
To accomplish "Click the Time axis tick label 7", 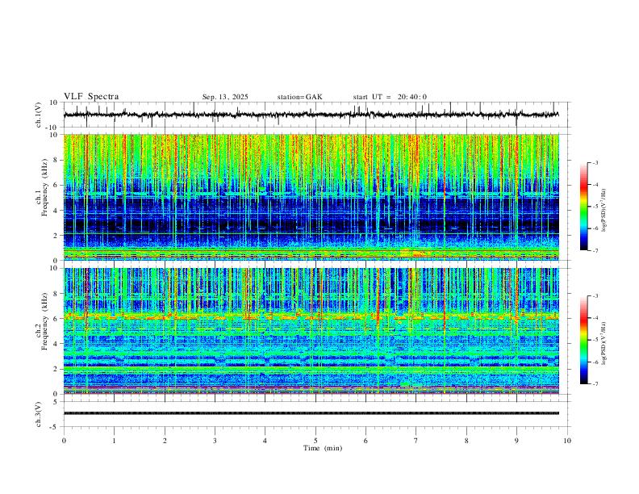I will (x=416, y=441).
